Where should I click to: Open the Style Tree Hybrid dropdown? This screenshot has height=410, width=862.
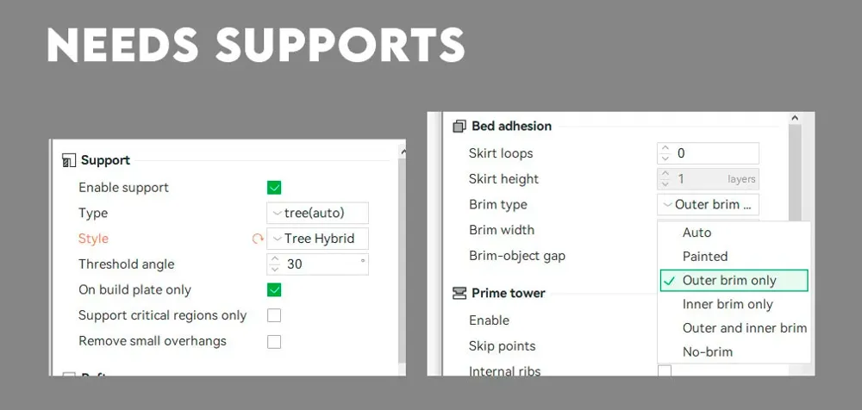(317, 239)
